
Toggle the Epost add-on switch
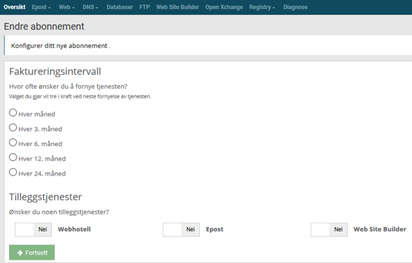(181, 230)
